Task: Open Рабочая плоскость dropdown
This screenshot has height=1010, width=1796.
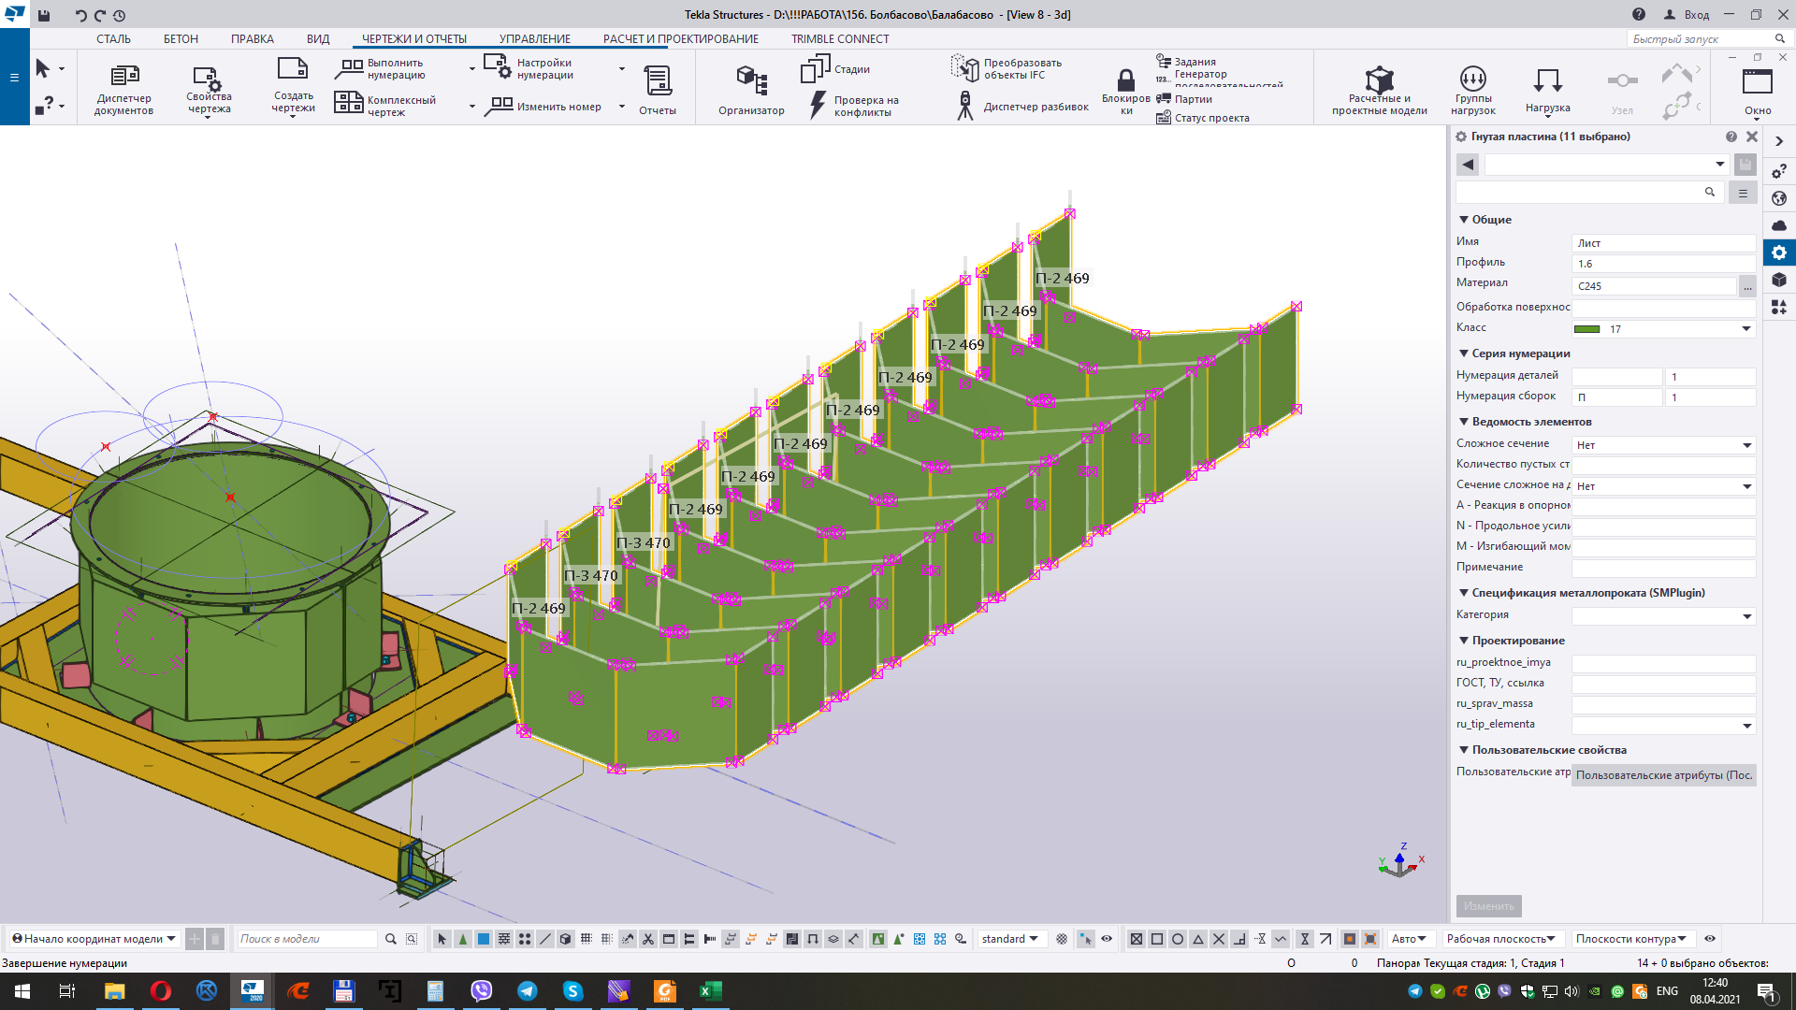Action: 1500,939
